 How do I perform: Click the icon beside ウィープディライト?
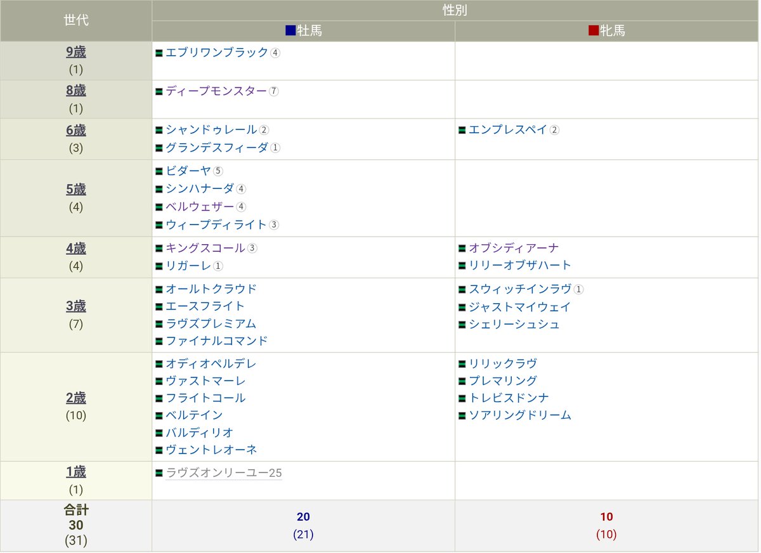click(159, 224)
